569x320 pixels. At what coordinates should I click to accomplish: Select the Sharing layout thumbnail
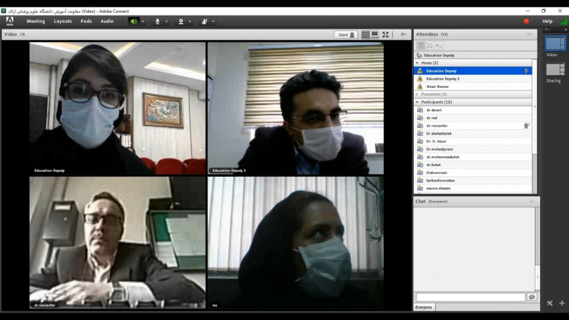coord(554,70)
